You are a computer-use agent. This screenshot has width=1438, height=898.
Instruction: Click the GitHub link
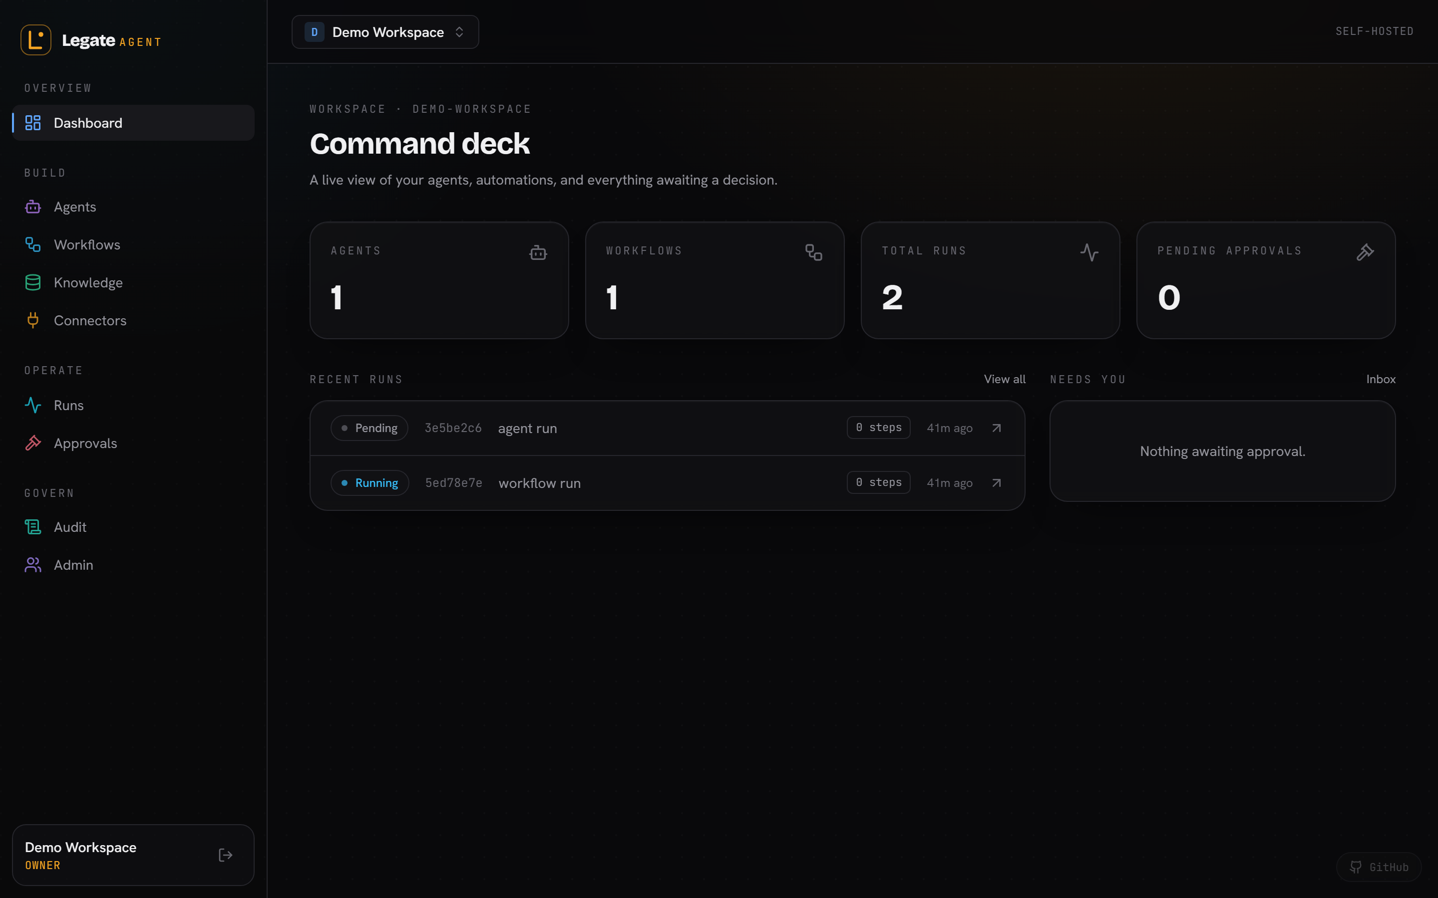point(1379,867)
